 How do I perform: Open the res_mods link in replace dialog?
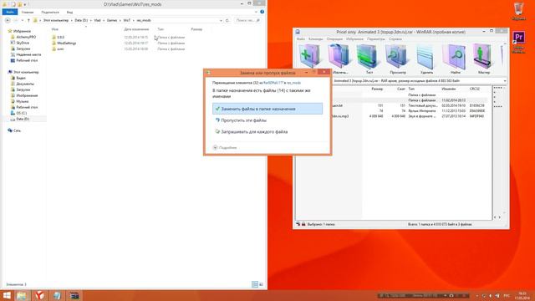pos(293,83)
